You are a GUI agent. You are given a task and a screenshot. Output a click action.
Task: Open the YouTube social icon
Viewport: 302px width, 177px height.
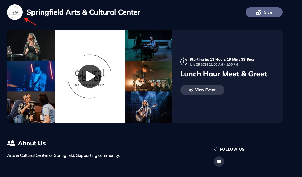(219, 161)
